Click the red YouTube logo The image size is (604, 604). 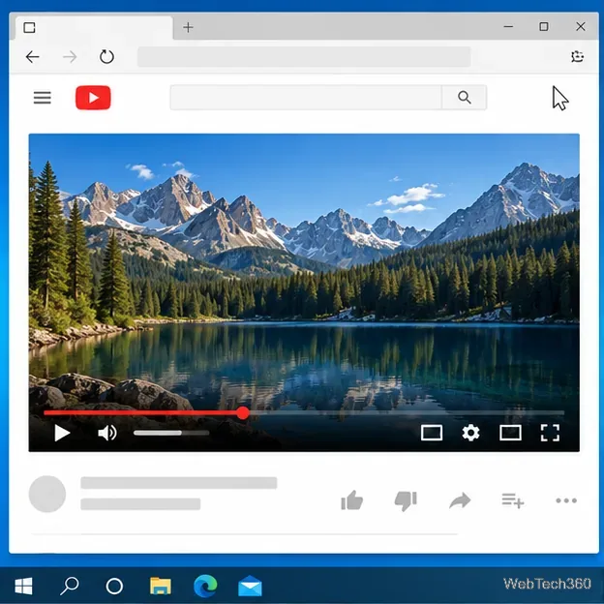(93, 98)
